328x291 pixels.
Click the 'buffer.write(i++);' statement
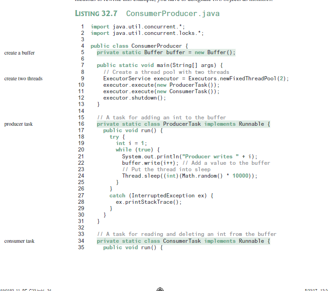click(x=150, y=163)
